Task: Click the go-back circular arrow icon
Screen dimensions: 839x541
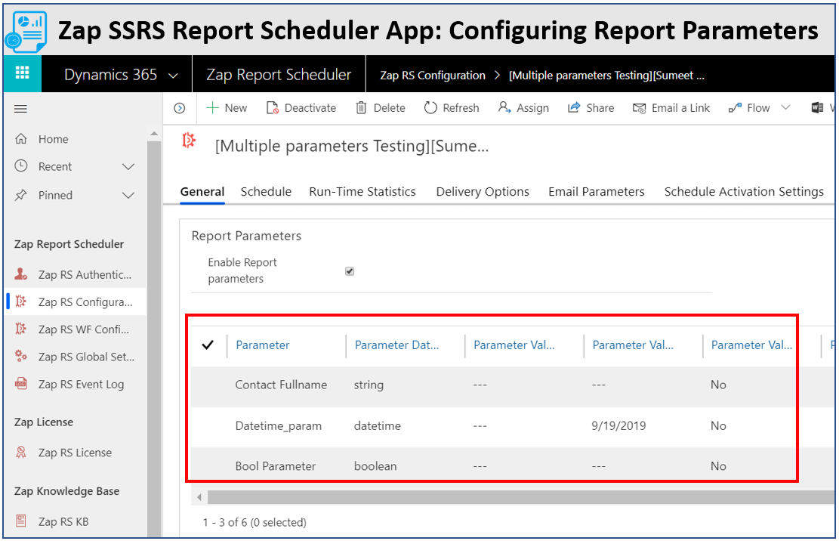Action: pyautogui.click(x=180, y=109)
